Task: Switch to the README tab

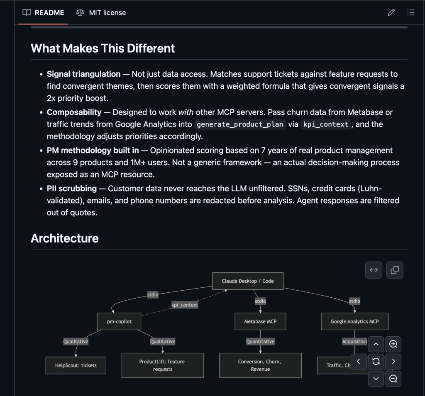Action: [44, 12]
